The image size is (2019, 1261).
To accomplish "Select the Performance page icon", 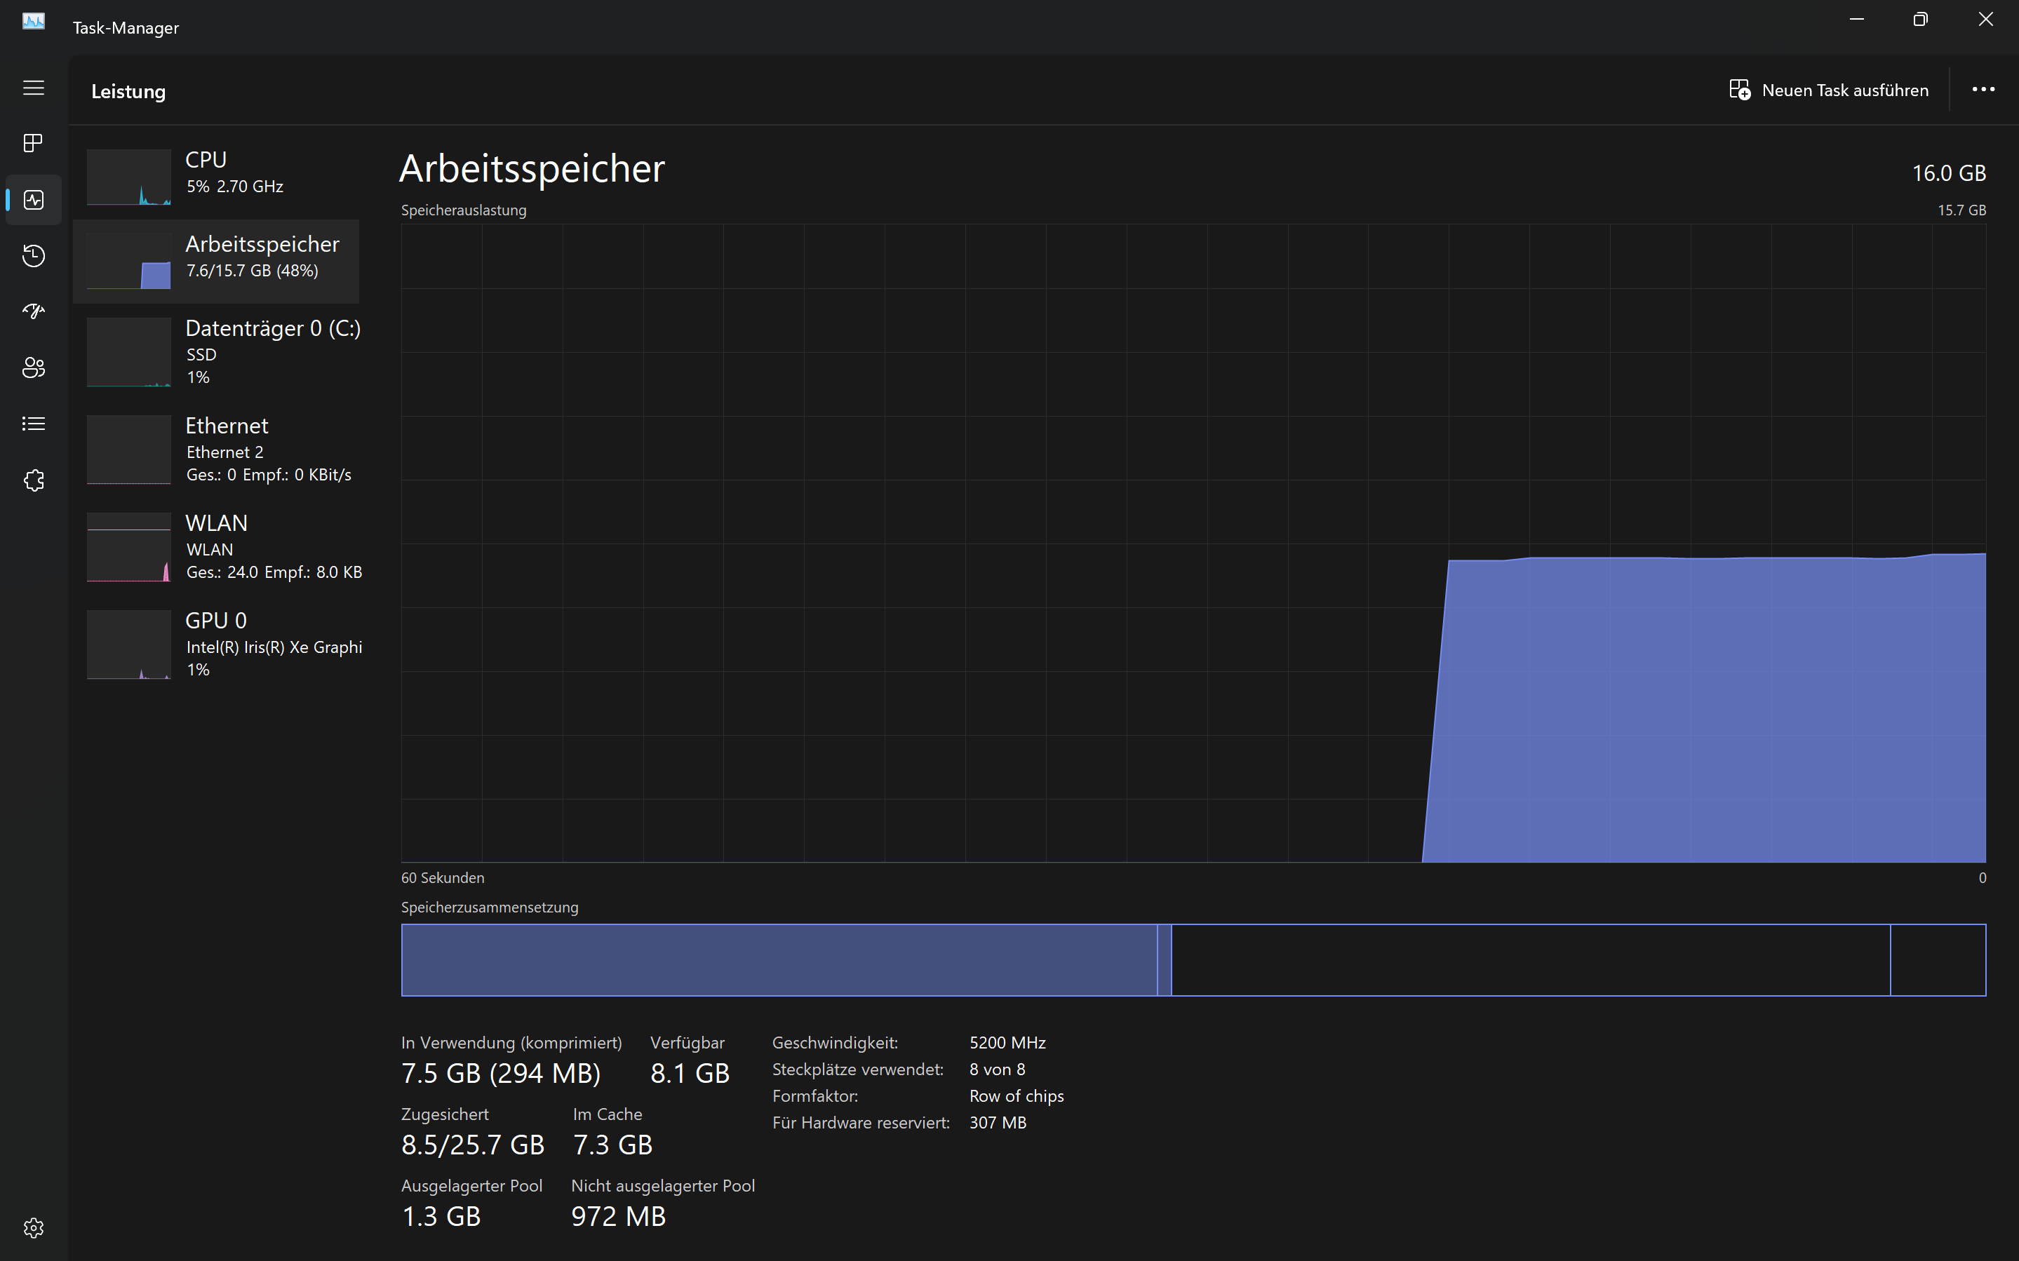I will click(x=34, y=200).
